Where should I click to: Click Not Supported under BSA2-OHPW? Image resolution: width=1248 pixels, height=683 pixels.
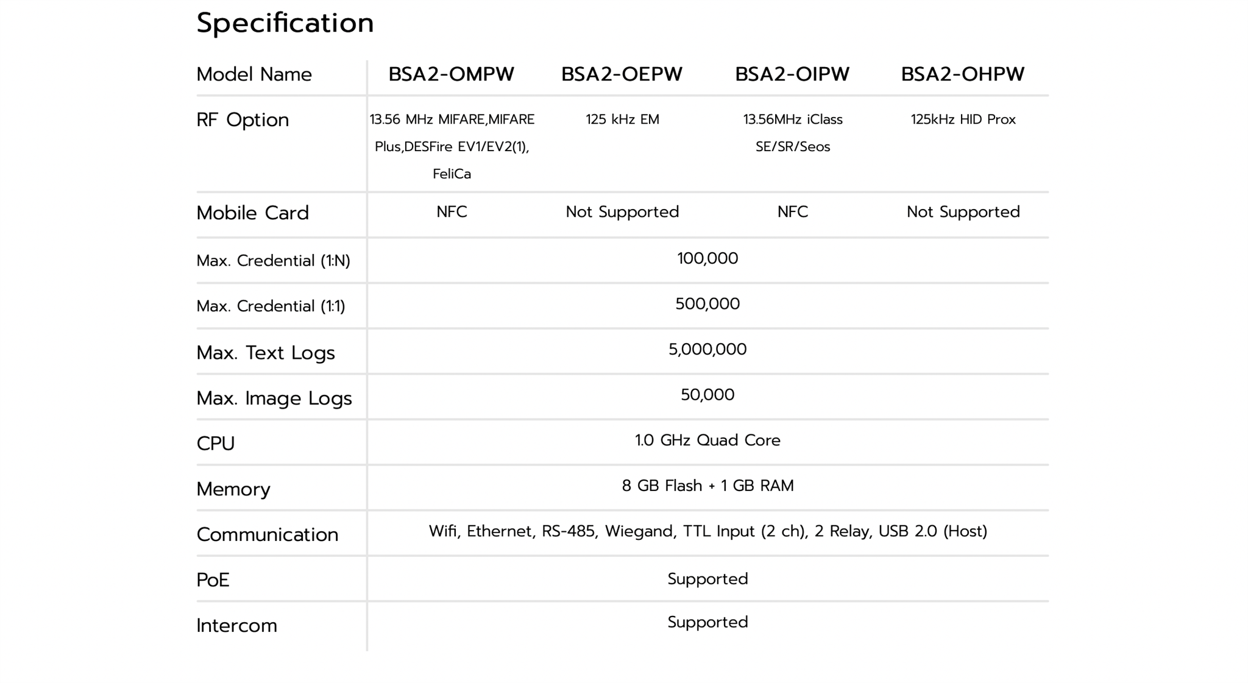pos(963,212)
